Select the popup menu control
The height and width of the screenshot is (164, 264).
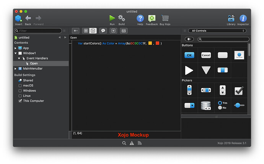tap(189, 105)
